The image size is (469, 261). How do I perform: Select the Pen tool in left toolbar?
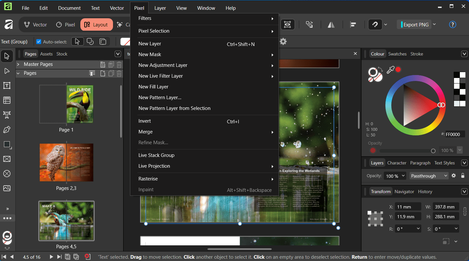(x=7, y=130)
